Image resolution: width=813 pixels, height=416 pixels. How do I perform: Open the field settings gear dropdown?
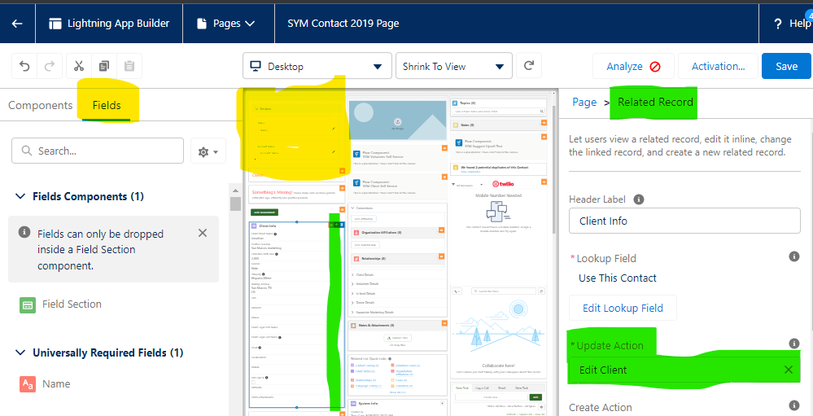pos(208,151)
